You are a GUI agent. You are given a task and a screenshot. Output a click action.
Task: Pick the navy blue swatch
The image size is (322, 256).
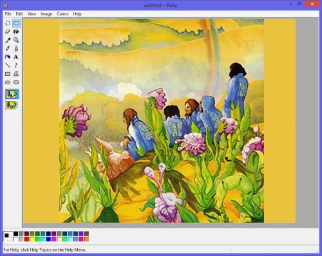pyautogui.click(x=48, y=234)
